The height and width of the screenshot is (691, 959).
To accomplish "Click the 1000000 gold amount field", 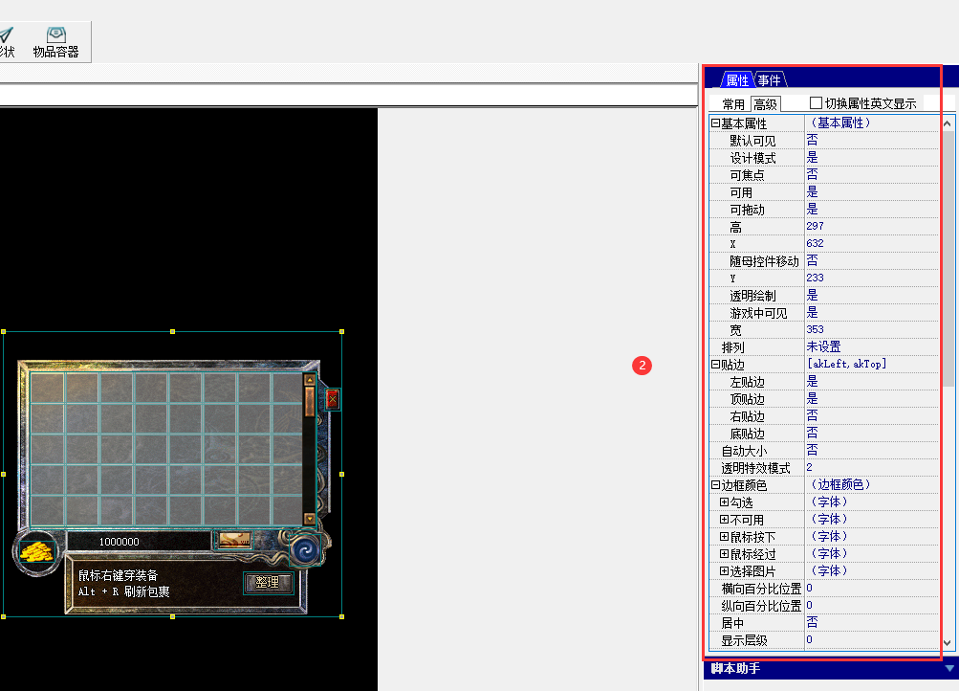I will [x=139, y=542].
